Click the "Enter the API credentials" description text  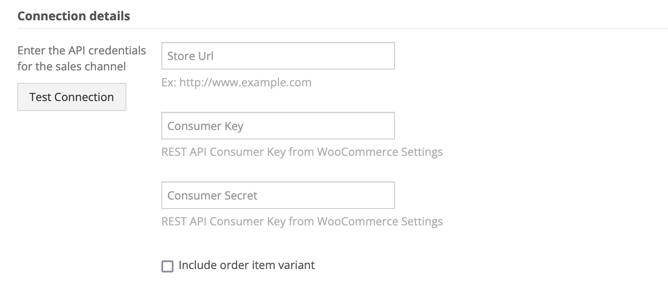point(82,51)
